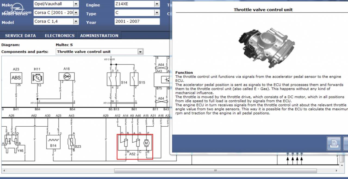Screen dimensions: 348x179
Task: Open the SERVICE DATA tab
Action: (x=20, y=36)
